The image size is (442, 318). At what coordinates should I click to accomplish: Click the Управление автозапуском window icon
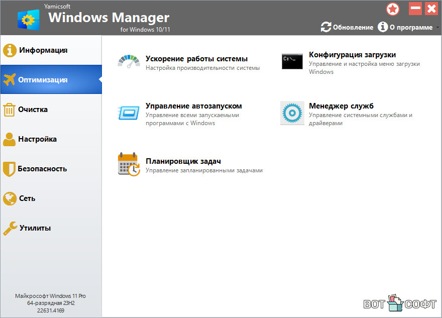pyautogui.click(x=130, y=113)
